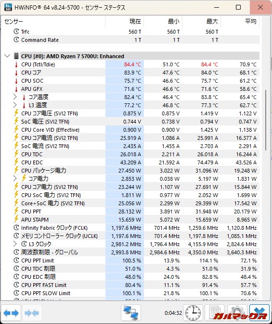Image resolution: width=272 pixels, height=324 pixels.
Task: Click lightning icon of CPU TDC row
Action: (16, 154)
